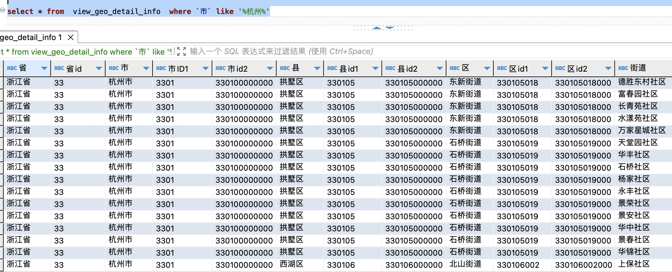This screenshot has height=272, width=672.
Task: Click the ABC type icon of 市 column
Action: click(114, 68)
